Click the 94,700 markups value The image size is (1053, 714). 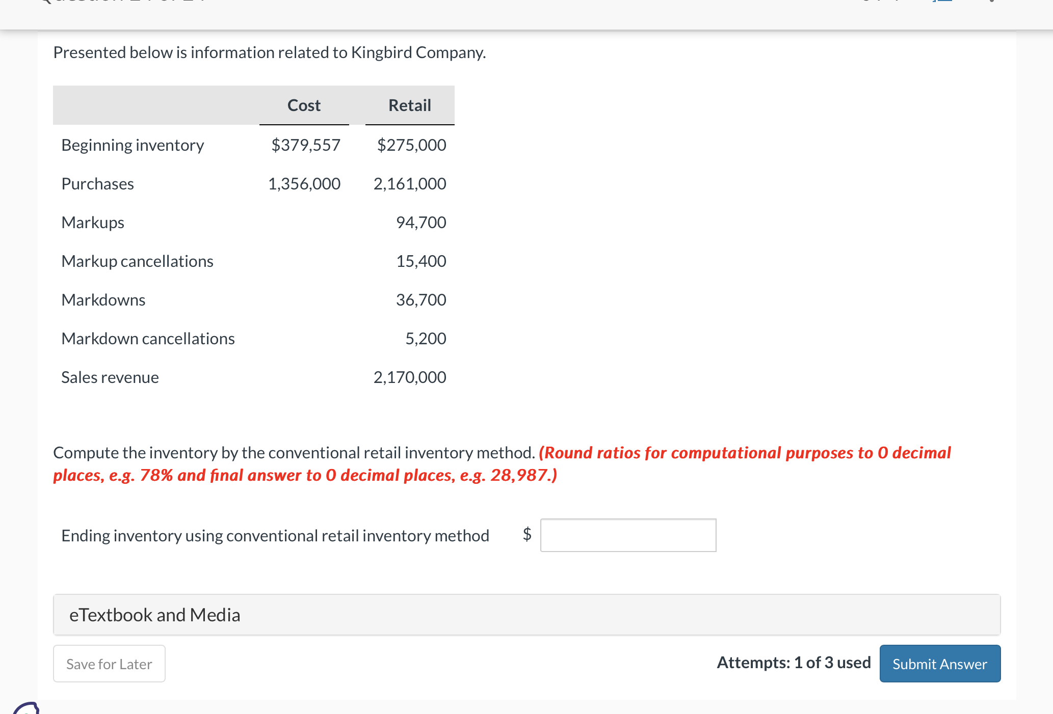tap(420, 223)
